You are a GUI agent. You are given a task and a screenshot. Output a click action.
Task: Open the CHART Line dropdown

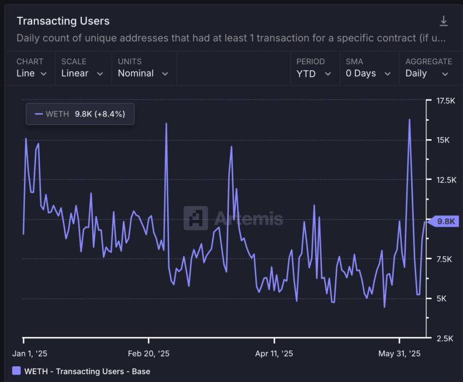pyautogui.click(x=30, y=73)
